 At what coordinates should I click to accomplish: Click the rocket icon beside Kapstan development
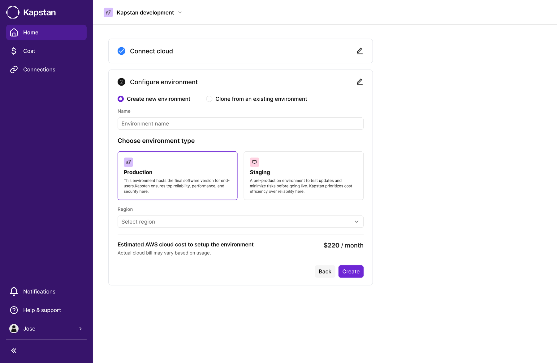point(108,12)
